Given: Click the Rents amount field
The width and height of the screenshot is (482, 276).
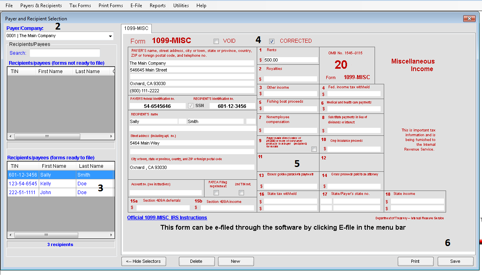Looking at the screenshot, I should tap(291, 60).
